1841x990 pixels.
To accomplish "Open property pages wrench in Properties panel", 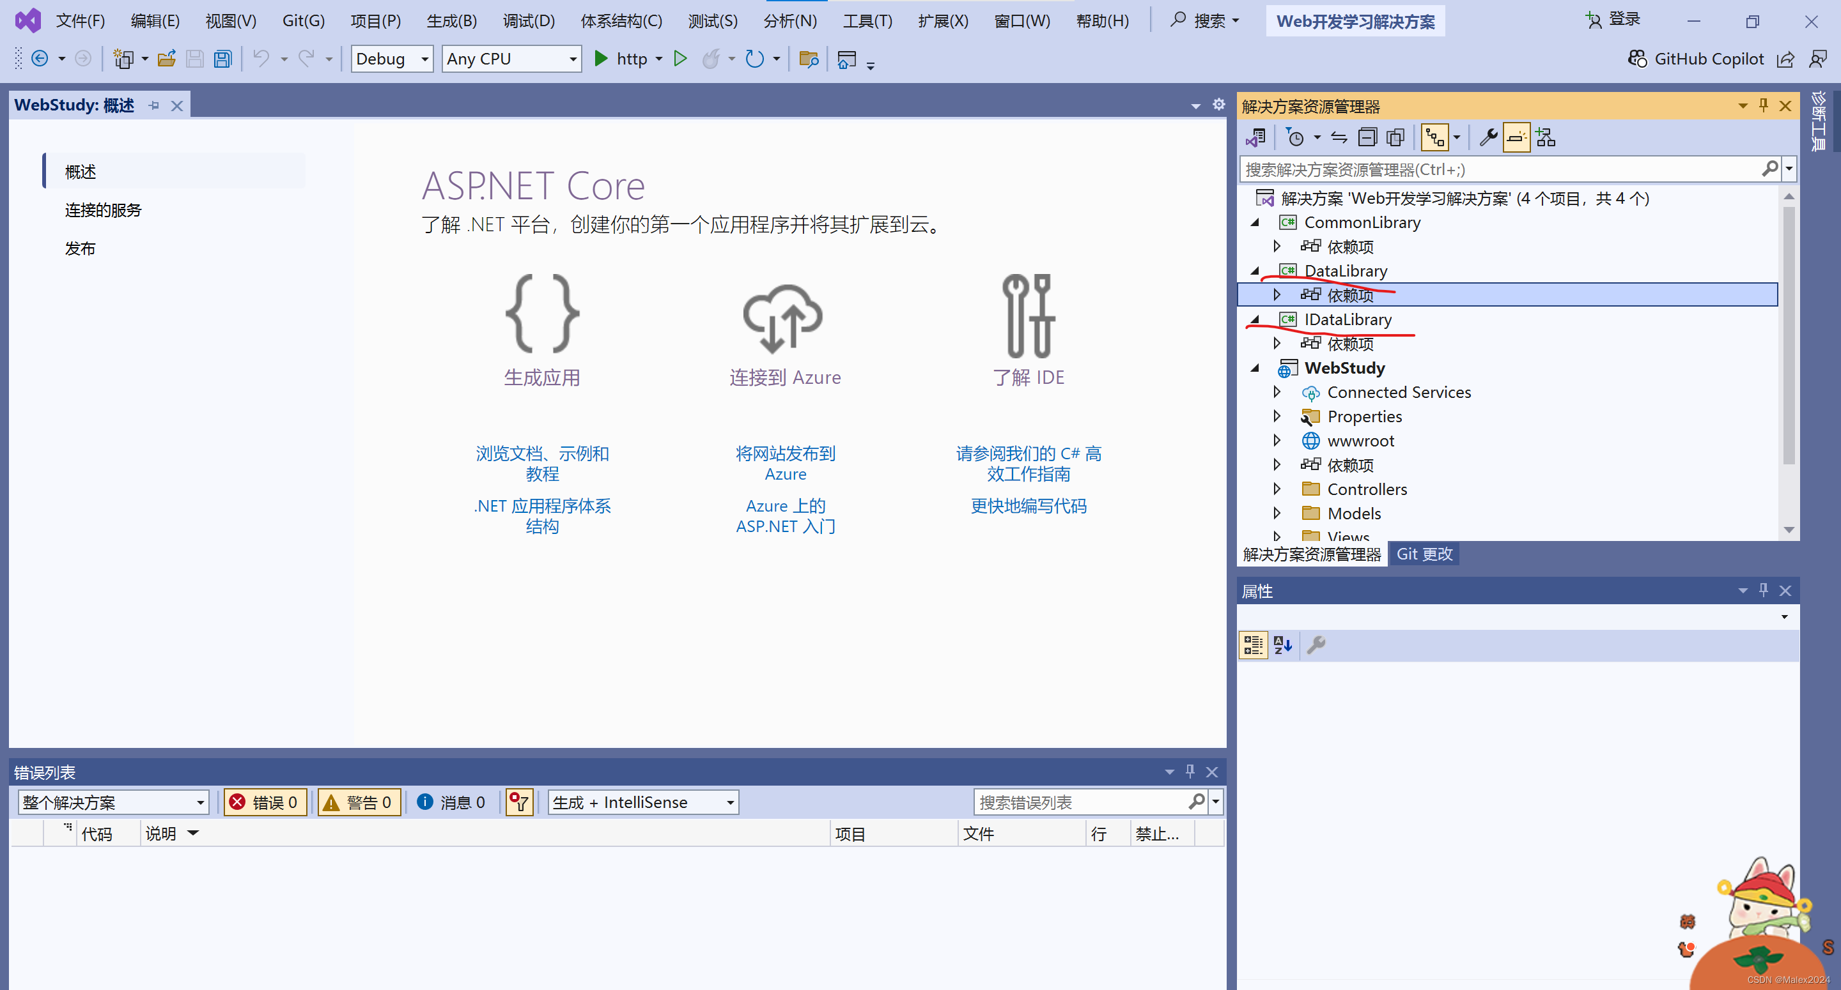I will [1316, 645].
